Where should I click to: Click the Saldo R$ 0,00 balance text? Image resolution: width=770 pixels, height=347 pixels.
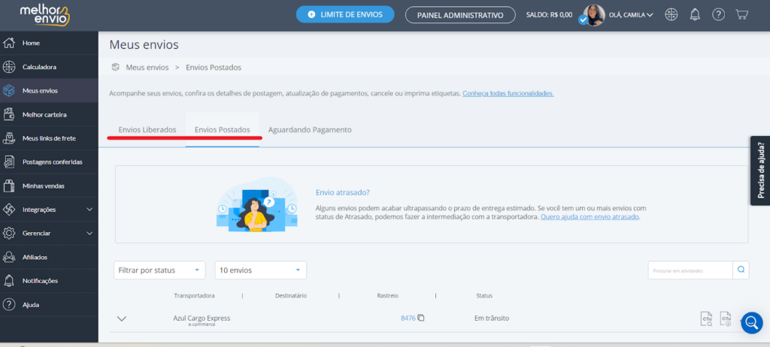pos(549,15)
